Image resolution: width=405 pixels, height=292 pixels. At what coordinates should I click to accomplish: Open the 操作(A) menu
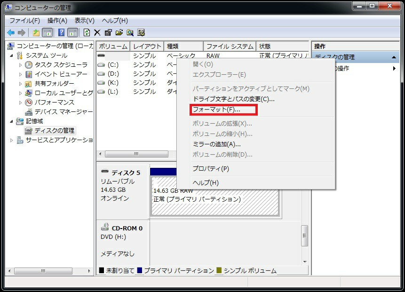(57, 21)
